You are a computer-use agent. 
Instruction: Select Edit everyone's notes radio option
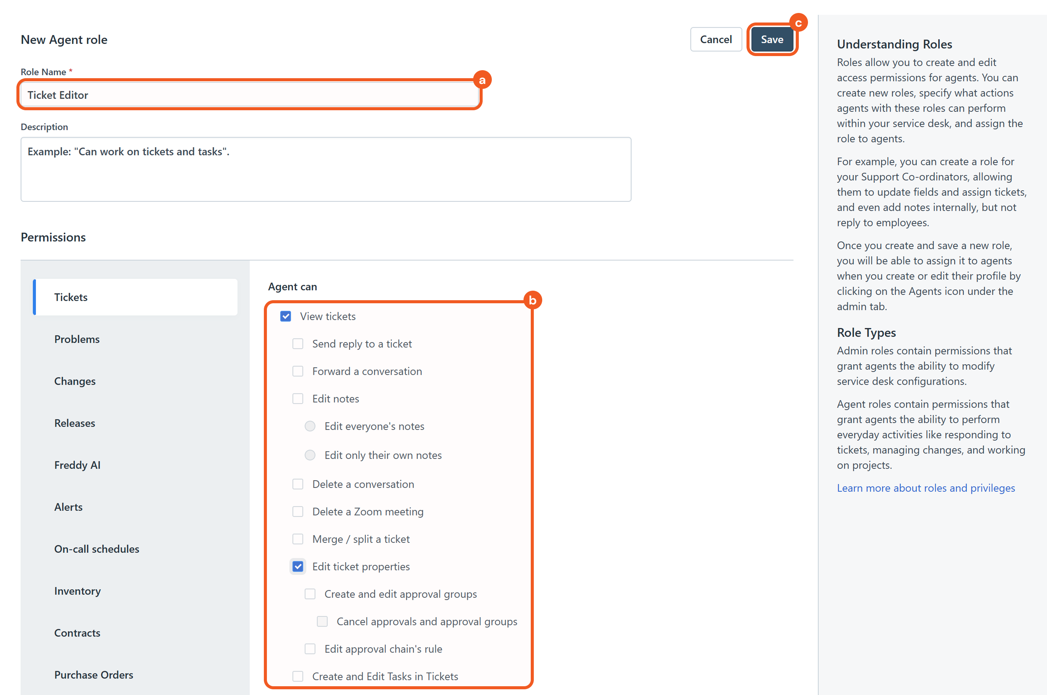click(310, 426)
